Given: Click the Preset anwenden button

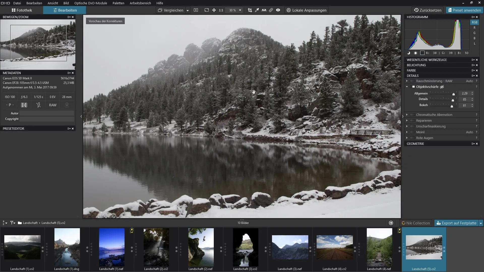Looking at the screenshot, I should point(464,10).
